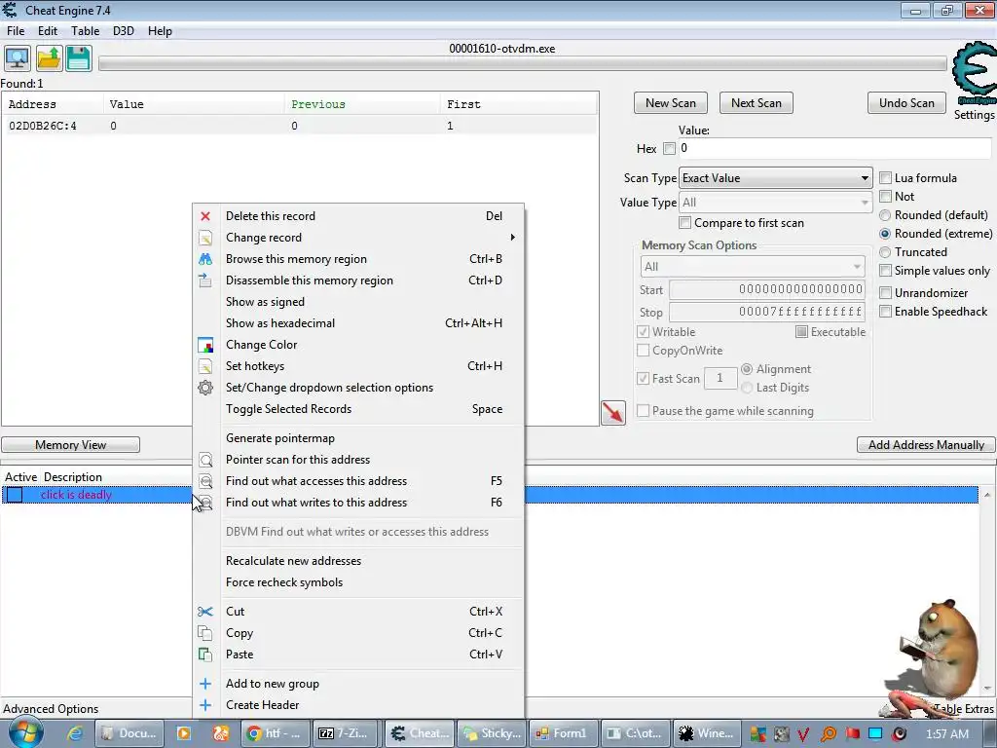Click the red X Delete this record icon

pyautogui.click(x=205, y=216)
